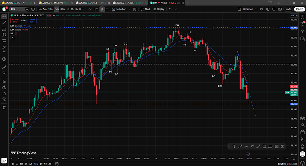Select the zoom in tool

click(4, 73)
